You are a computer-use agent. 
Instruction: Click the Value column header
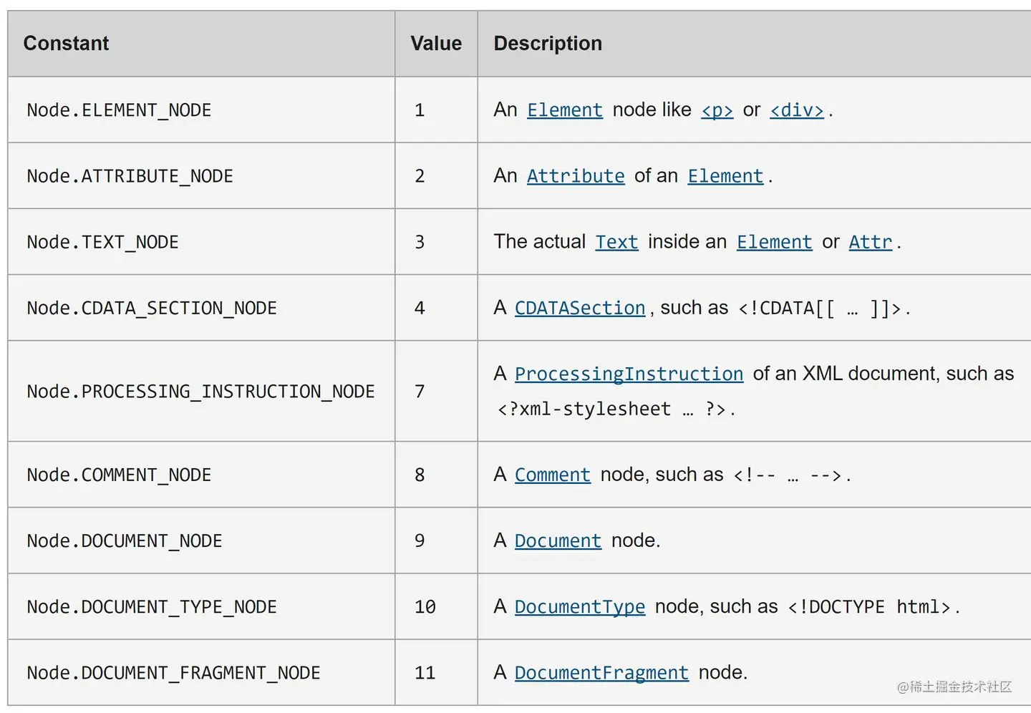pyautogui.click(x=436, y=44)
